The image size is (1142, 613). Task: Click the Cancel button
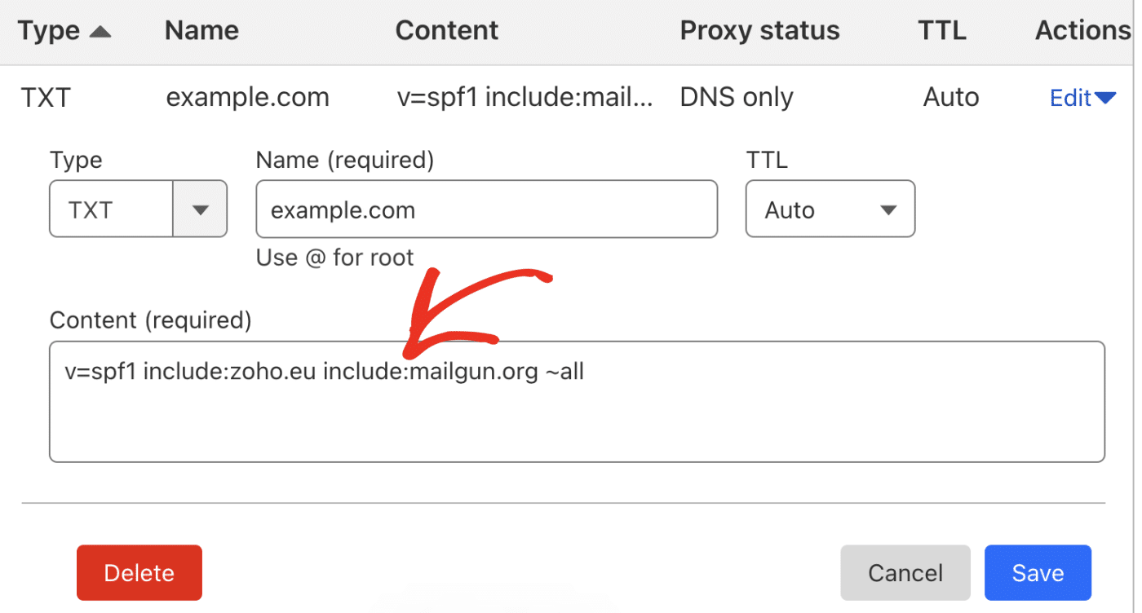click(905, 572)
